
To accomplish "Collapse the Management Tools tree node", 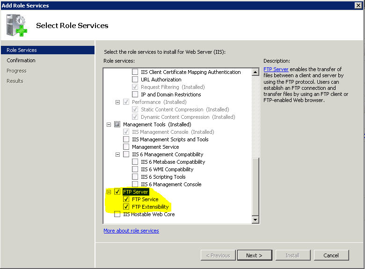I will (x=109, y=124).
